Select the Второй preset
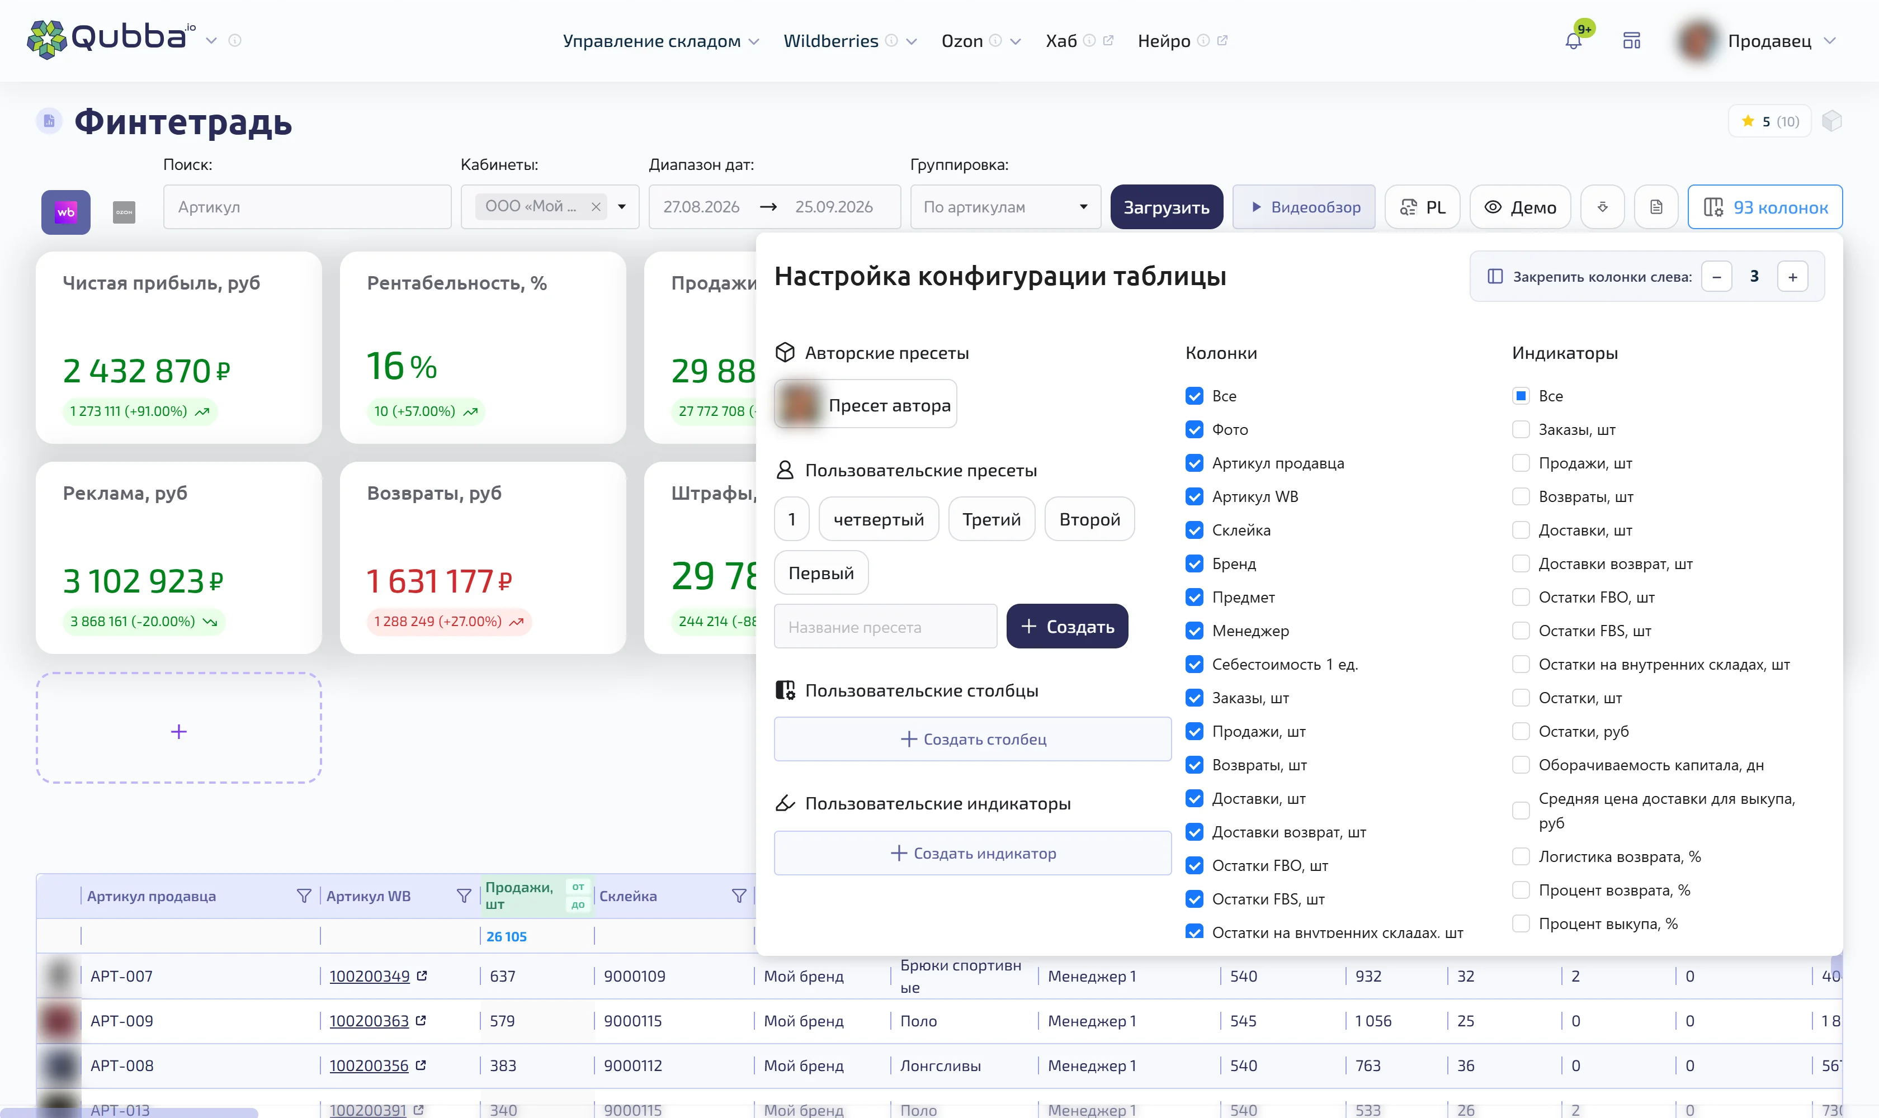1879x1118 pixels. tap(1089, 519)
